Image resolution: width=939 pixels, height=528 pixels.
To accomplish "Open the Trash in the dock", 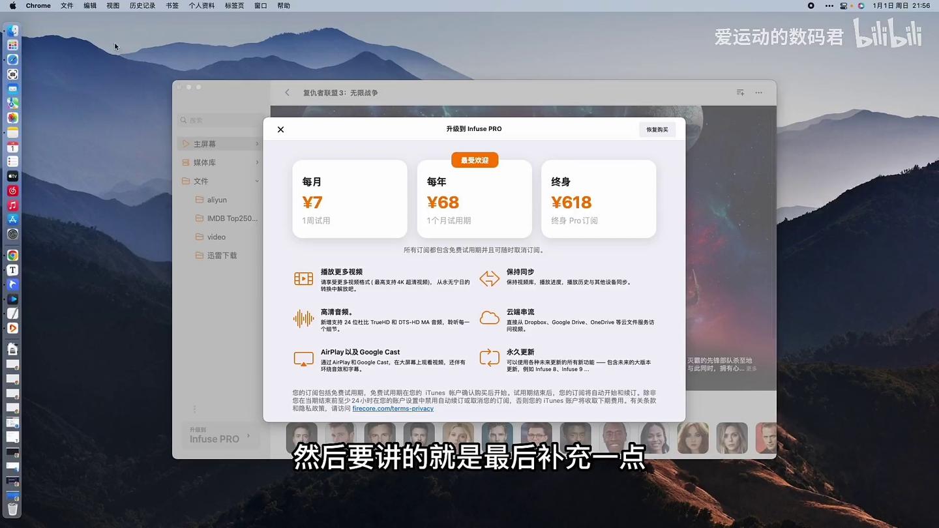I will point(12,509).
